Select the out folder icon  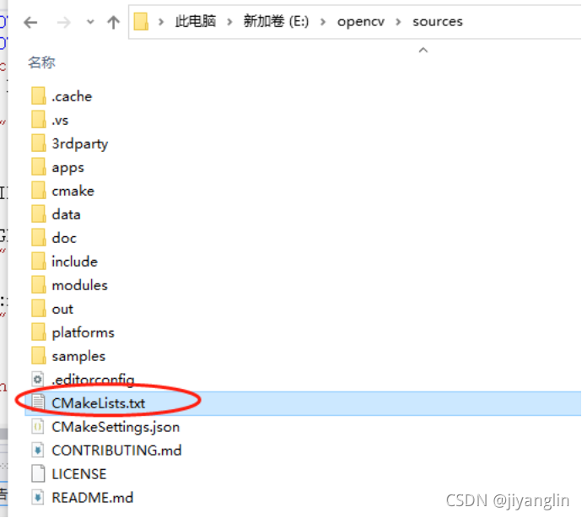pyautogui.click(x=39, y=309)
